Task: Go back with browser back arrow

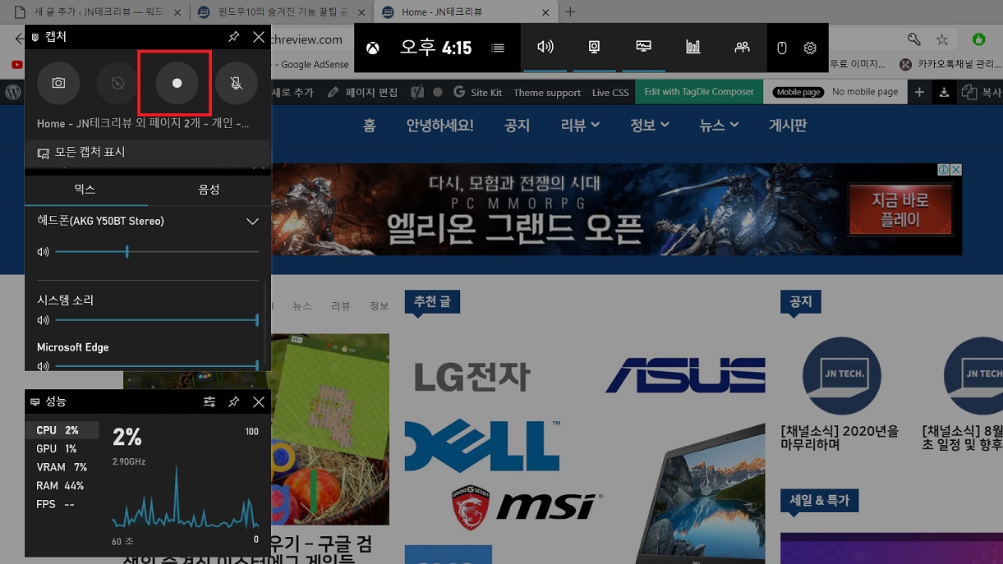Action: (19, 39)
